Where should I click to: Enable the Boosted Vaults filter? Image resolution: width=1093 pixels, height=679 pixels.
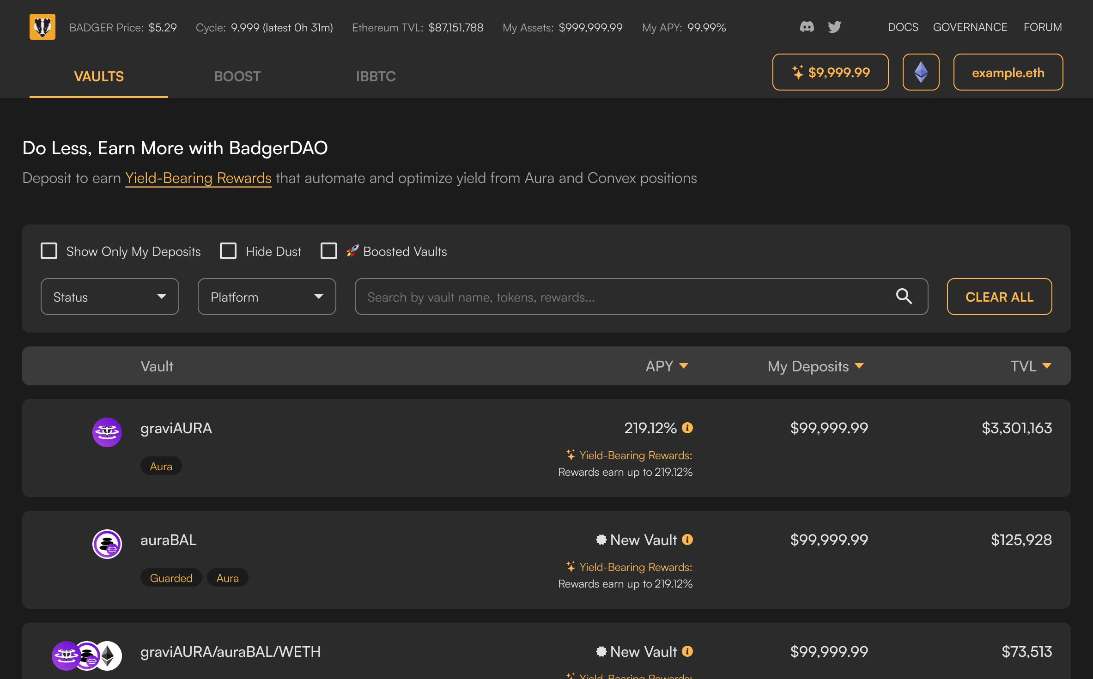[x=329, y=251]
